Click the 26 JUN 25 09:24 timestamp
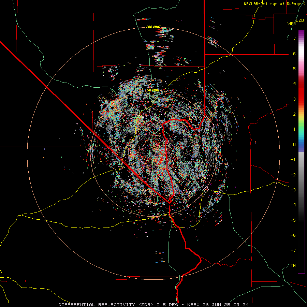This screenshot has width=307, height=307. click(225, 305)
